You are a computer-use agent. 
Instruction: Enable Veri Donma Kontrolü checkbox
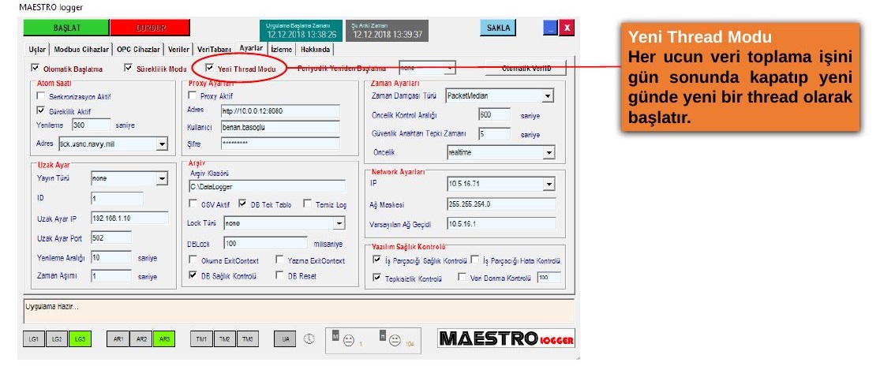(462, 278)
